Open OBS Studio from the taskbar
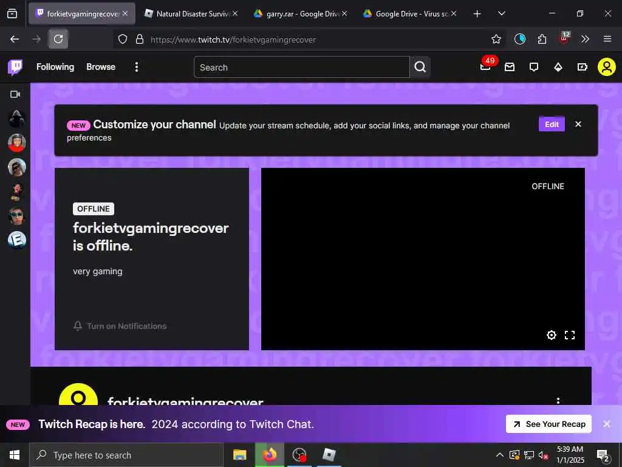 pos(299,455)
